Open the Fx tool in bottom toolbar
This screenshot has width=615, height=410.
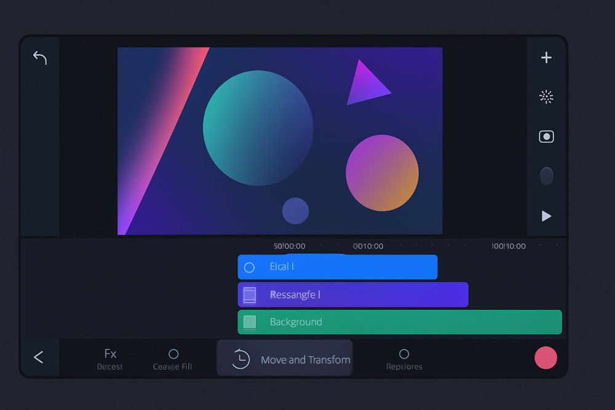coord(110,358)
